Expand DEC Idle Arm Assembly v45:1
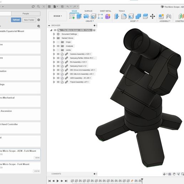The image size is (184, 184). click(x=54, y=74)
